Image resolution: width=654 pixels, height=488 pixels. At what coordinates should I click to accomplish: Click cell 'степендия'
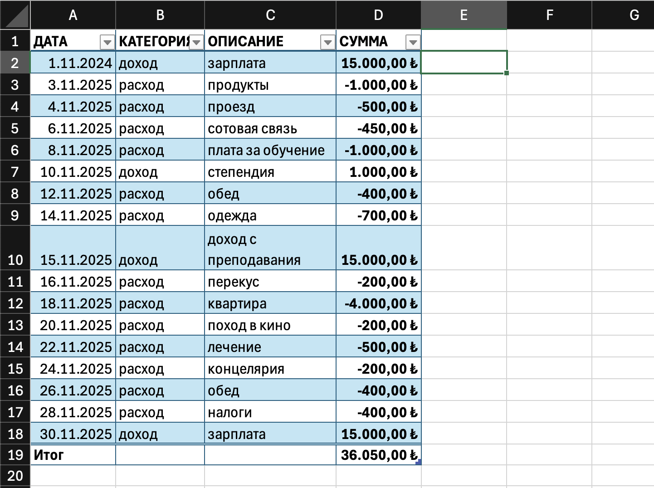coord(270,171)
